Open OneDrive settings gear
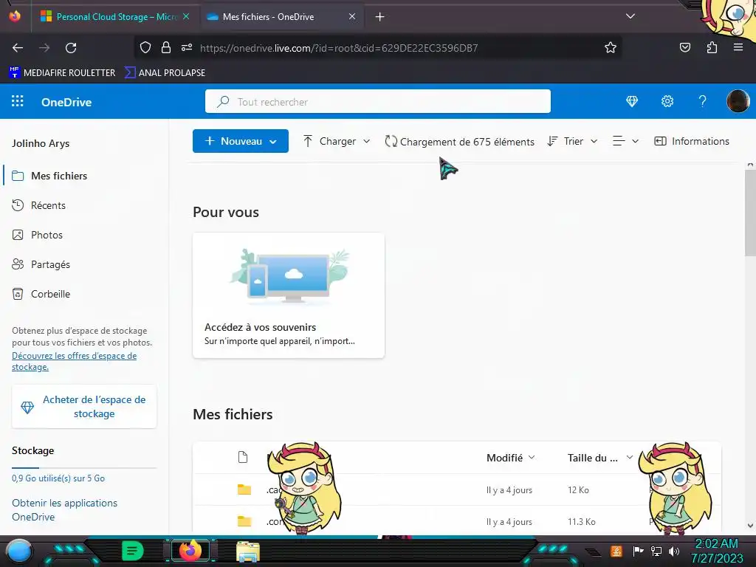Image resolution: width=756 pixels, height=567 pixels. pyautogui.click(x=667, y=101)
